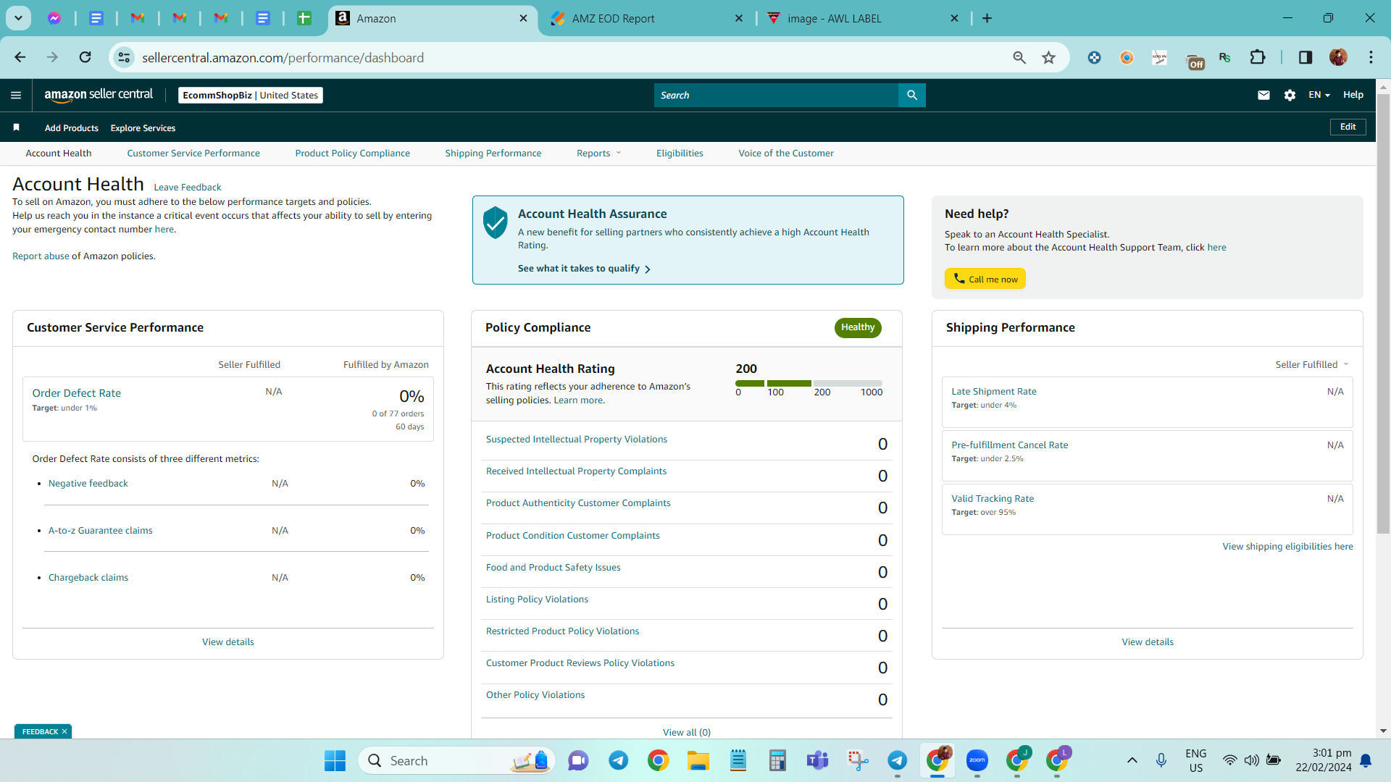The height and width of the screenshot is (782, 1391).
Task: Open the Chrome profile avatar
Action: point(1338,57)
